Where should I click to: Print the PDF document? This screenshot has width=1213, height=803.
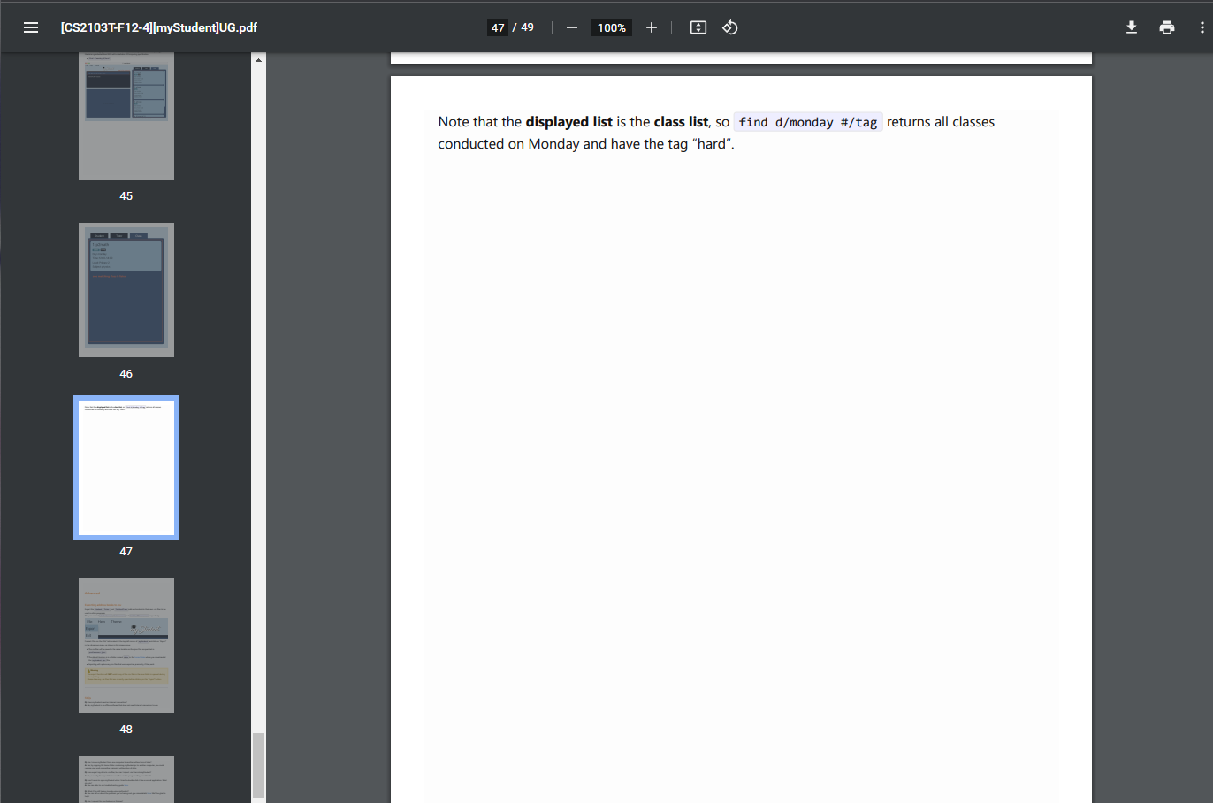coord(1167,27)
